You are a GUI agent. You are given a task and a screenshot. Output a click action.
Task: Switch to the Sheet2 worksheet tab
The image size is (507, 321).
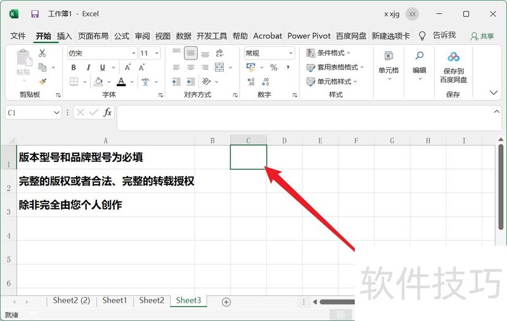151,301
